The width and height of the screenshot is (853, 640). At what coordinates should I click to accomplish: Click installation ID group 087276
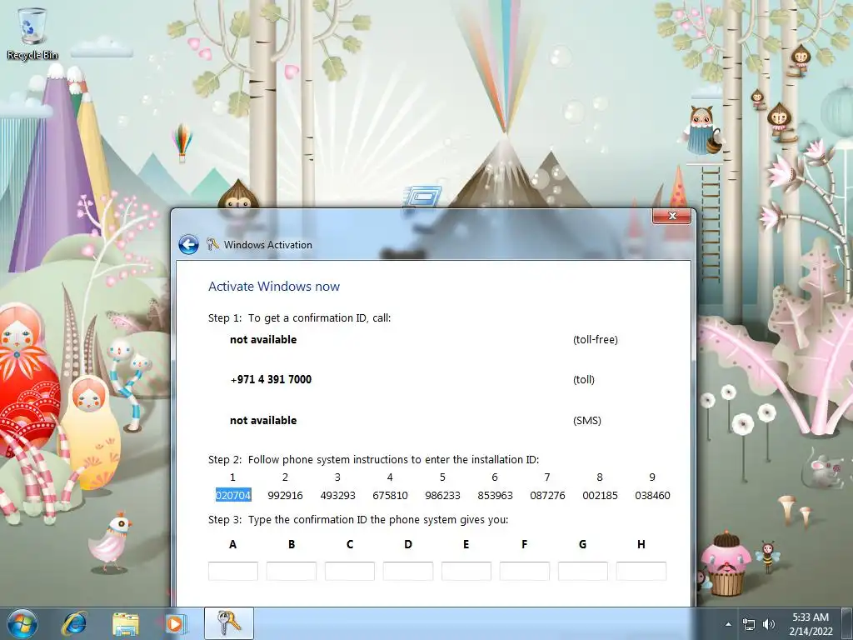pos(547,495)
